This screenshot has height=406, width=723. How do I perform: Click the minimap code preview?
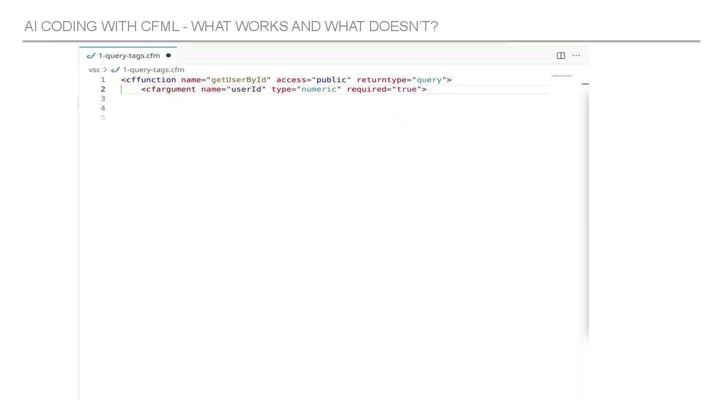[562, 76]
